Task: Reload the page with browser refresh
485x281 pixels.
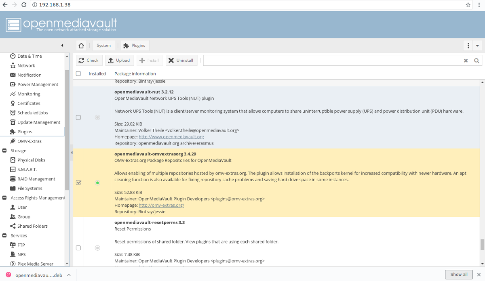Action: [24, 5]
